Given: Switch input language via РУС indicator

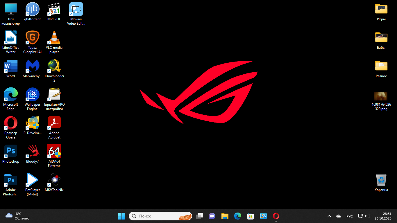Looking at the screenshot, I should 350,216.
